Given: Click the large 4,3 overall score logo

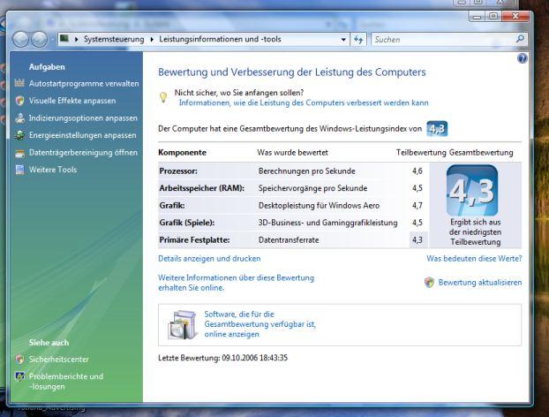Looking at the screenshot, I should 472,190.
